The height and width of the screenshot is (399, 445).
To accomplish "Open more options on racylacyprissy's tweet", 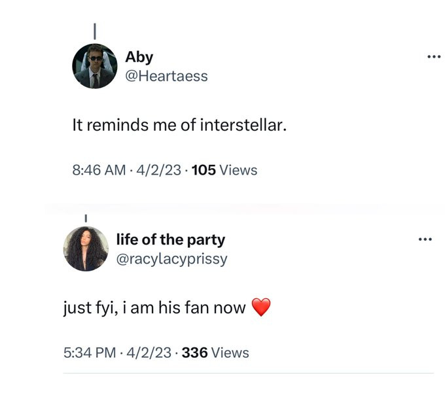I will click(425, 239).
